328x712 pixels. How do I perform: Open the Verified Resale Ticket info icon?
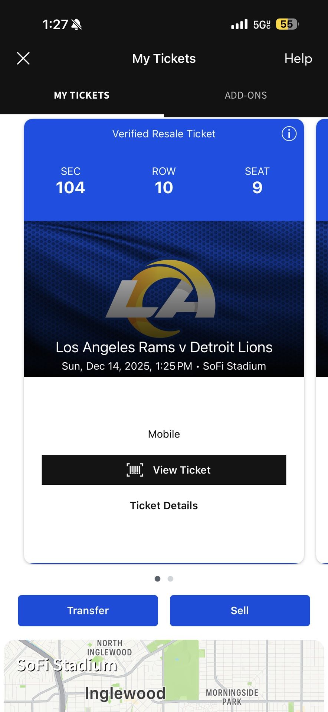[x=289, y=134]
